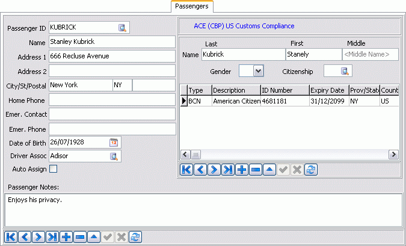Go to first passenger record in bottom navigator
406x246 pixels.
pyautogui.click(x=11, y=237)
